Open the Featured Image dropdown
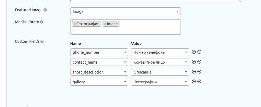This screenshot has width=261, height=107. click(126, 11)
